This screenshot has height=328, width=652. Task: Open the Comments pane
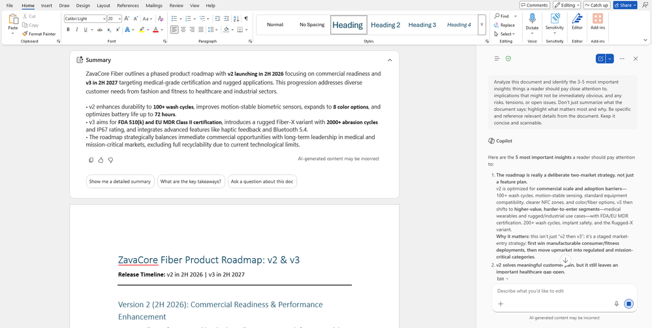click(535, 5)
